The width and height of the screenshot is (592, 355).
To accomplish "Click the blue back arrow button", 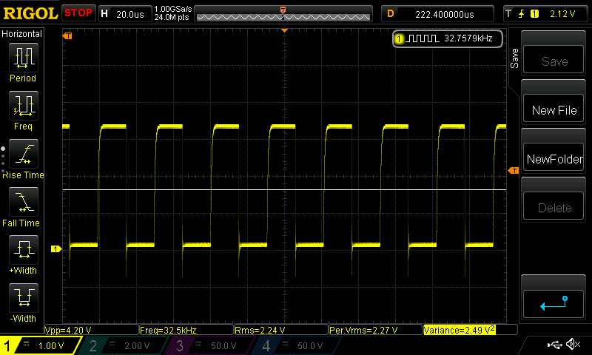I will click(x=554, y=304).
